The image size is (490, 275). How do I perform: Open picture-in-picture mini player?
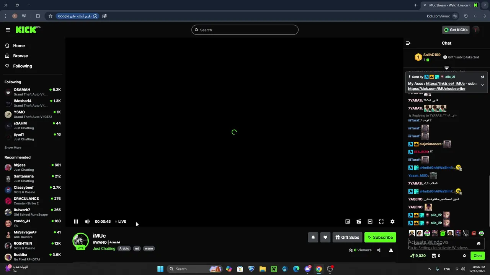coord(348,222)
